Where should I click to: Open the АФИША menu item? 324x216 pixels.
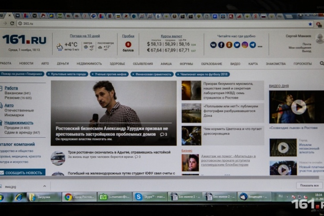click(166, 64)
